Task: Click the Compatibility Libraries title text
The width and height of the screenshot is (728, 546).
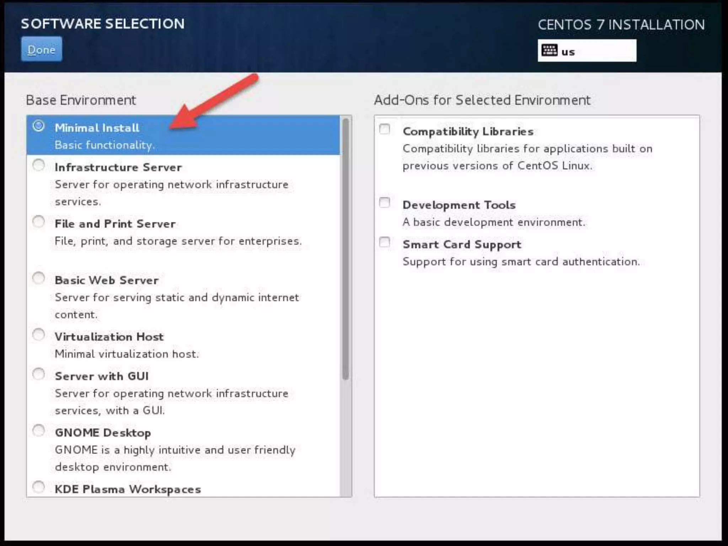Action: coord(468,132)
